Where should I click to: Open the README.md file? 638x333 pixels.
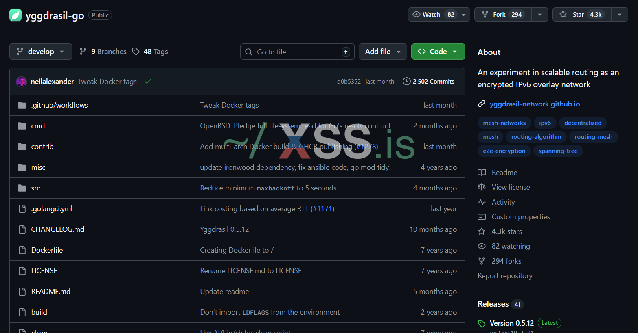coord(51,292)
